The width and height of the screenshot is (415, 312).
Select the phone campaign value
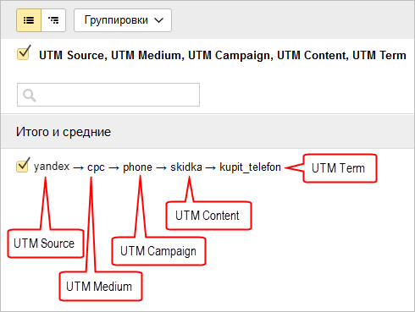(137, 167)
